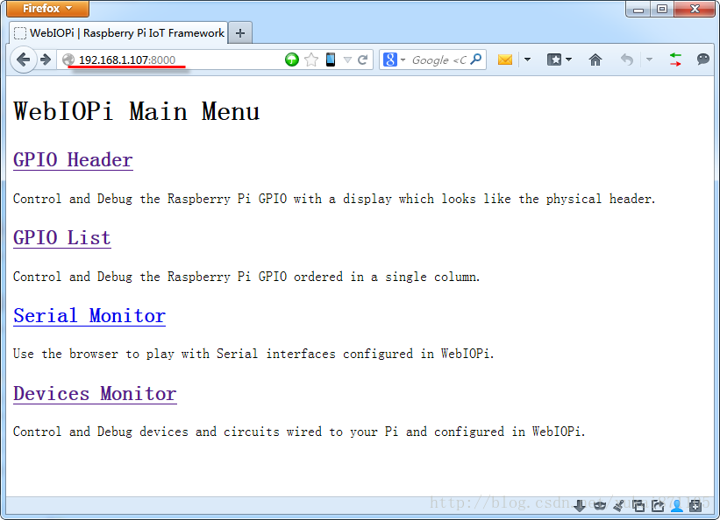Open the GPIO Header link
The height and width of the screenshot is (520, 720).
tap(73, 160)
